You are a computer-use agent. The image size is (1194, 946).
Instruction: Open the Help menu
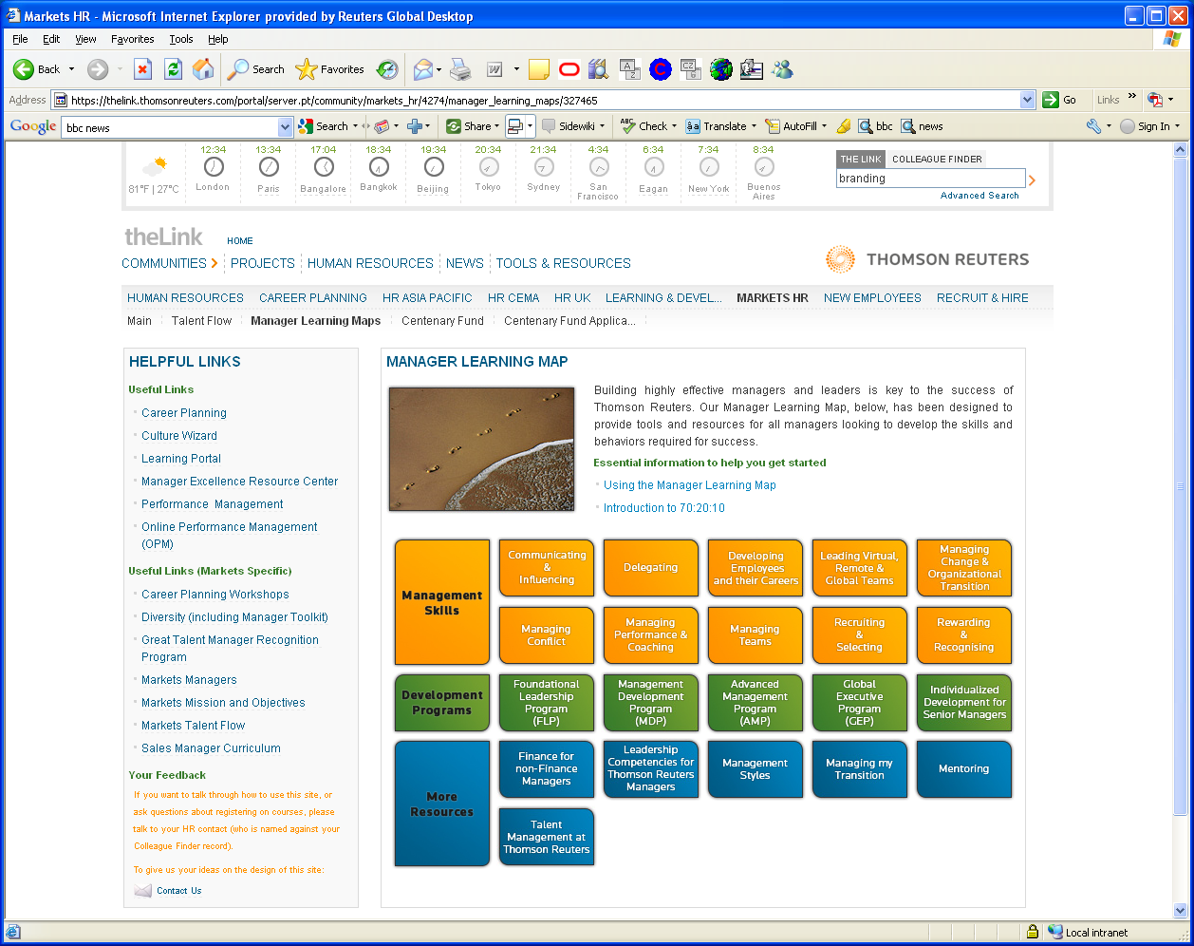point(218,39)
